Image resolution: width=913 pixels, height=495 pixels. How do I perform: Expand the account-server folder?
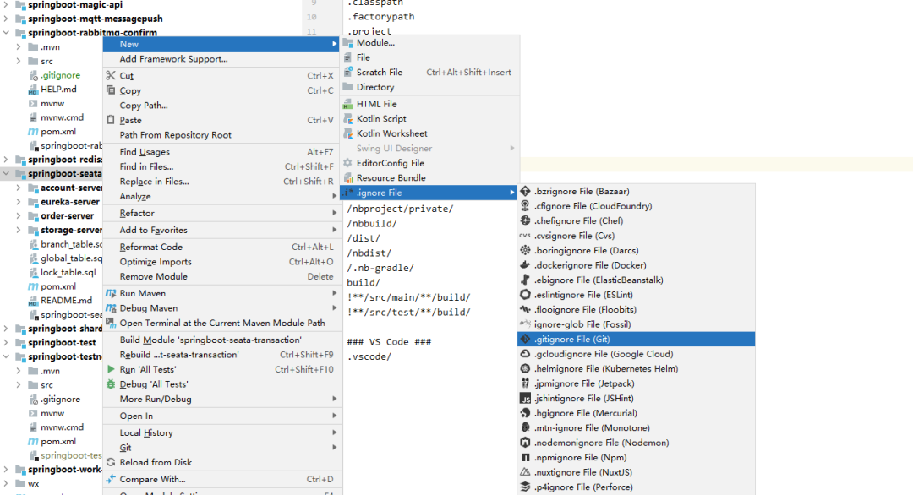pyautogui.click(x=19, y=188)
